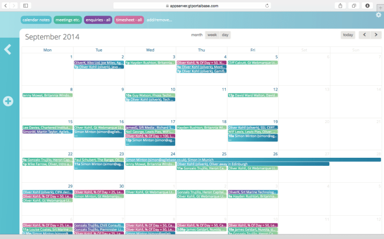Click the browser forward arrow
The width and height of the screenshot is (384, 239).
pyautogui.click(x=14, y=5)
